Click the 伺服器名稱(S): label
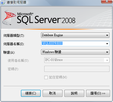 click(14, 44)
